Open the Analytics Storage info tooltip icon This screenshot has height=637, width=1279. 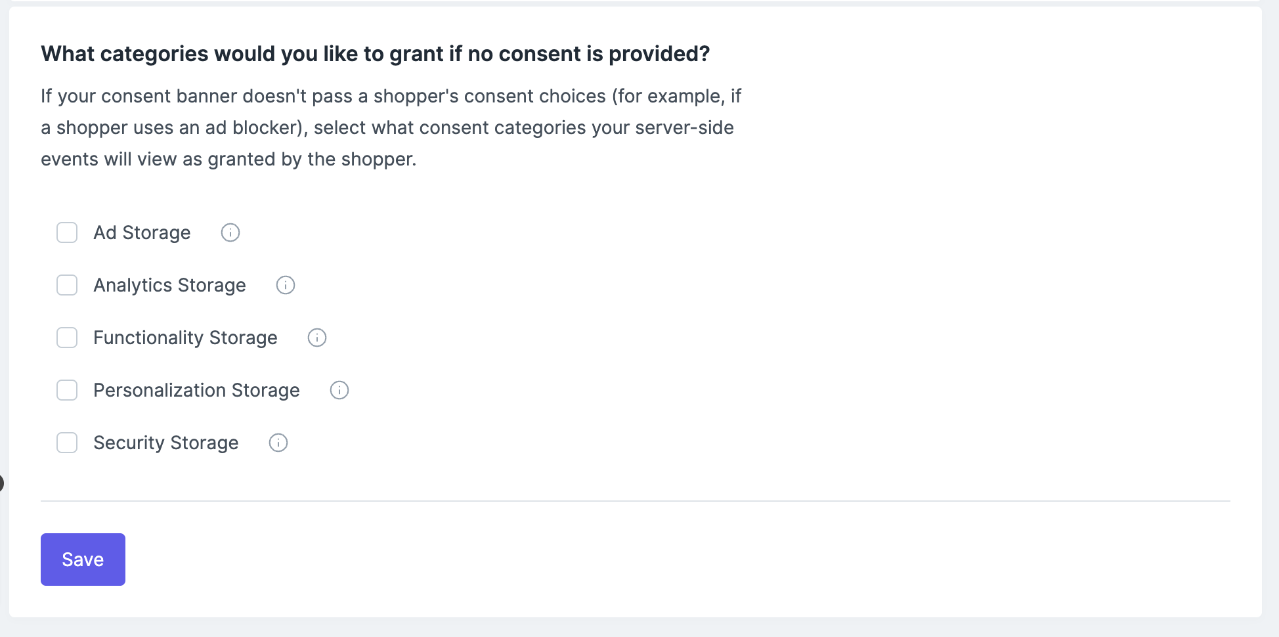[286, 285]
